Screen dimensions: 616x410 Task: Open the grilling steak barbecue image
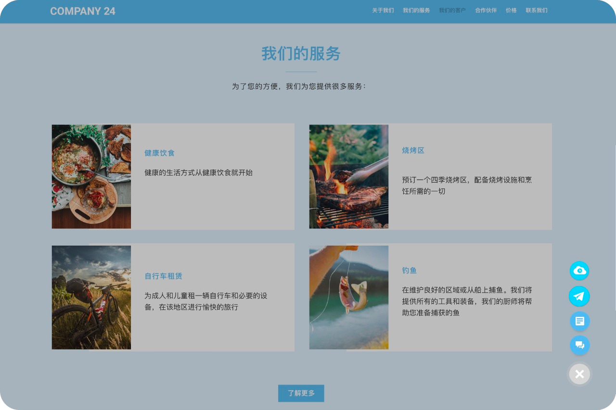pos(349,176)
